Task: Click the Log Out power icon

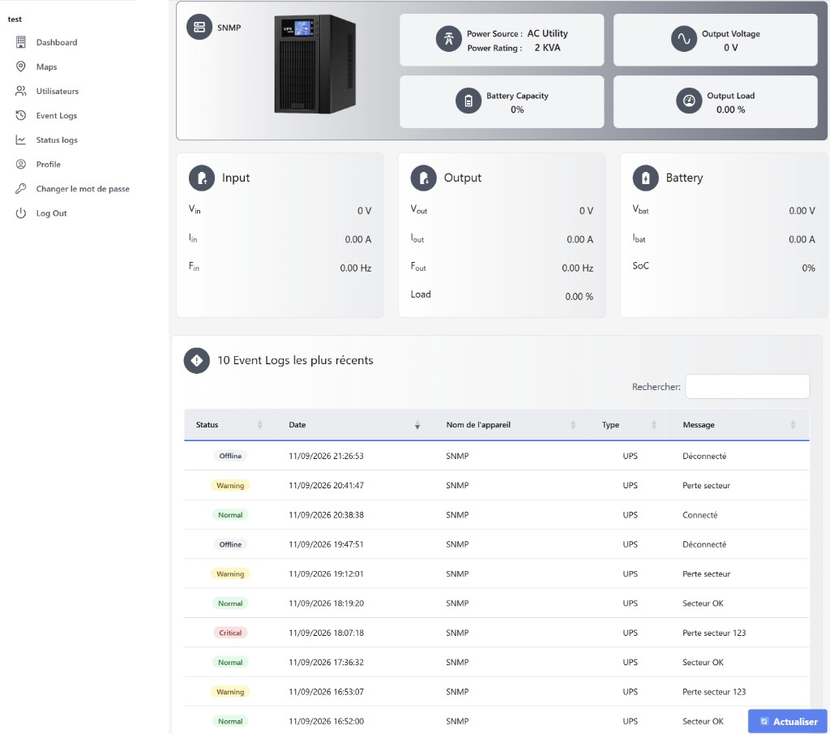Action: 20,212
